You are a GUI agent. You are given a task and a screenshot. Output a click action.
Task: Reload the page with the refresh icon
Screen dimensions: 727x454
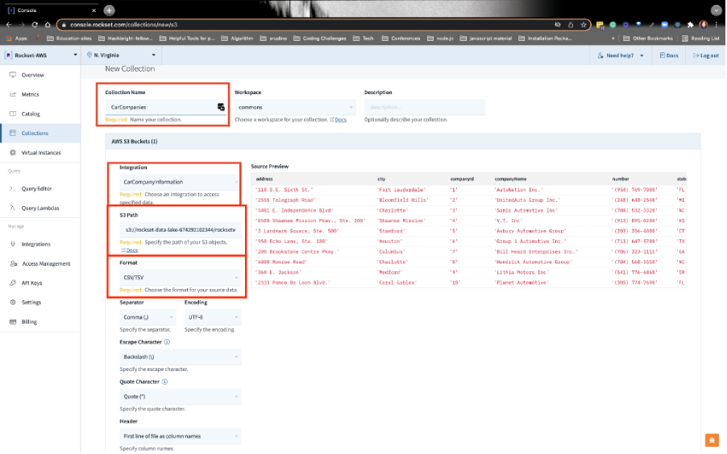coord(35,25)
